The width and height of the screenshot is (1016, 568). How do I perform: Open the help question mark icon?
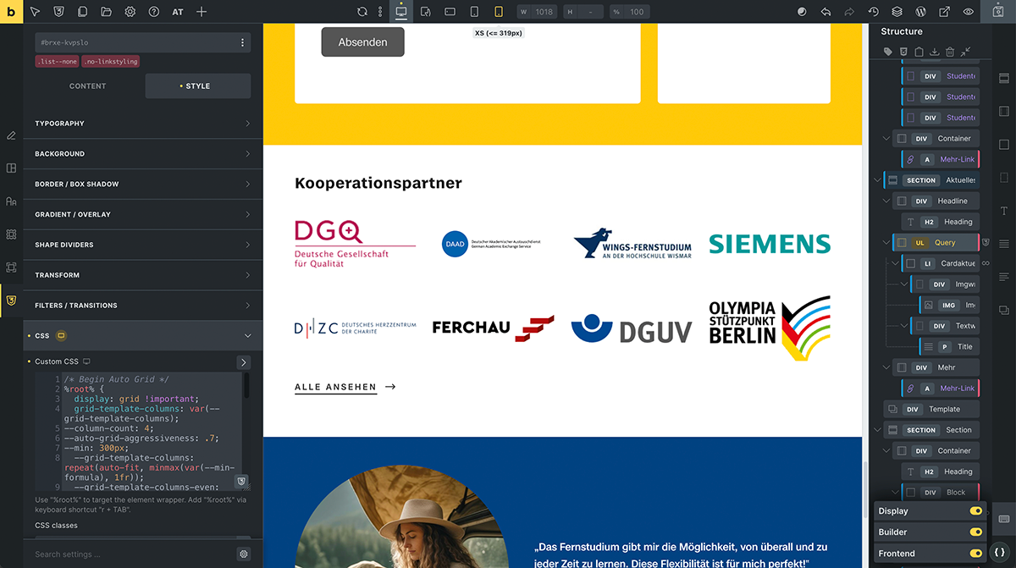(x=153, y=12)
